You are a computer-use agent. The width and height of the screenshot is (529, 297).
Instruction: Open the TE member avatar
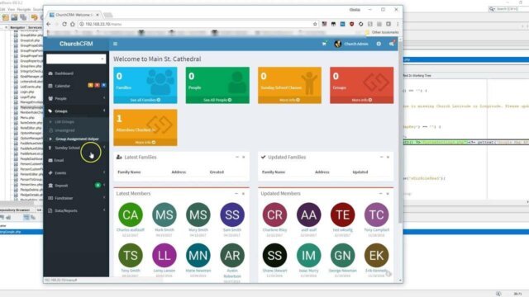342,214
